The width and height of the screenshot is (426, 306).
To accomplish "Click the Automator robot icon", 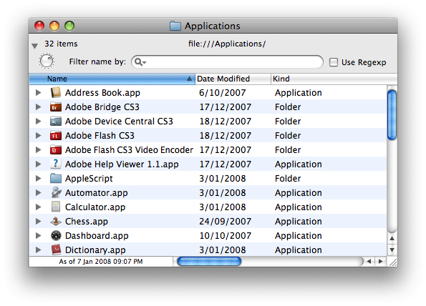I will (56, 192).
